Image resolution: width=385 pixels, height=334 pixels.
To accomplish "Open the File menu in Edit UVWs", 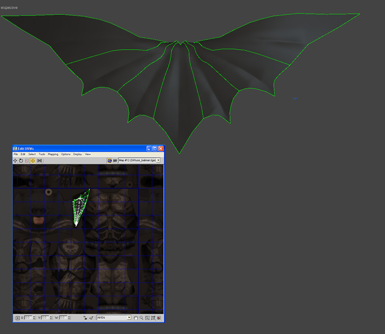I will [16, 154].
